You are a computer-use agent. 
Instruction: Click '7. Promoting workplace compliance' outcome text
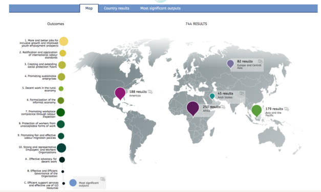[38, 114]
